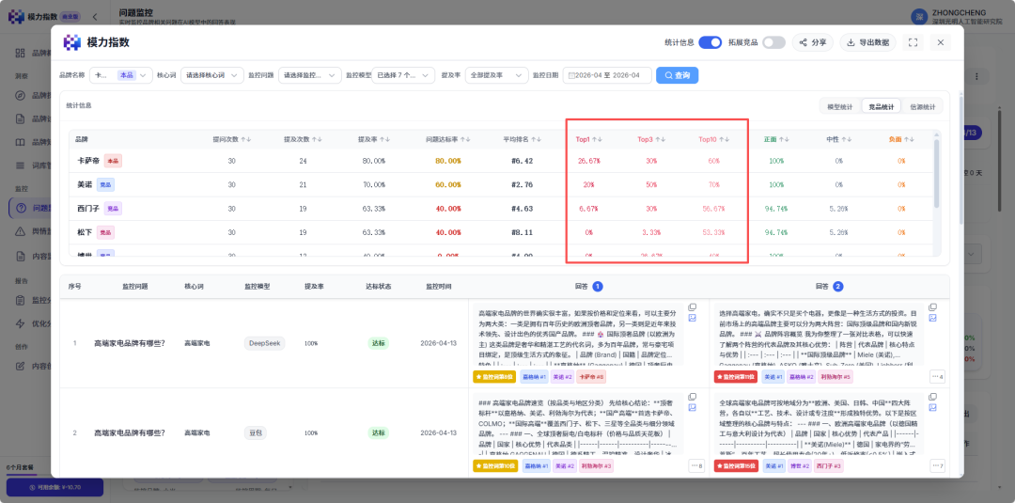Click the 问题监控 question icon in background sidebar
The height and width of the screenshot is (503, 1015).
[x=20, y=209]
